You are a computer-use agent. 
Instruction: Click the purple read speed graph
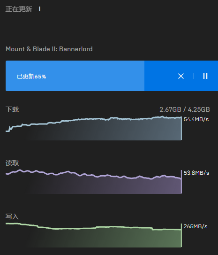[x=94, y=182]
